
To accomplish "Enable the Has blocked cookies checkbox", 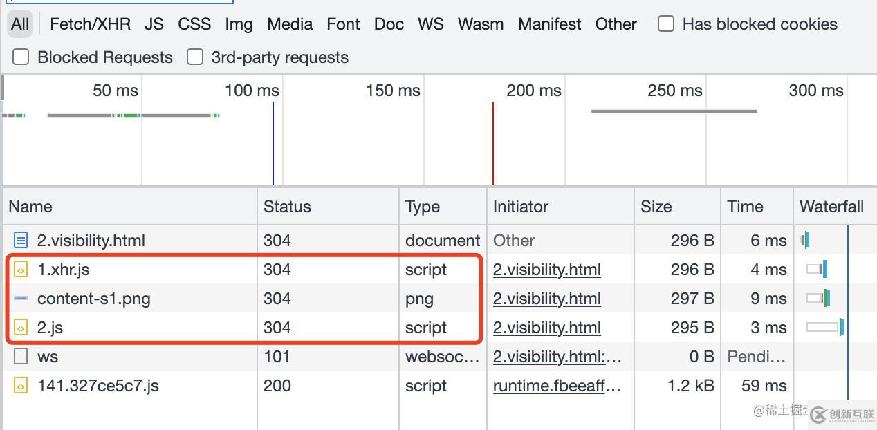I will (666, 24).
